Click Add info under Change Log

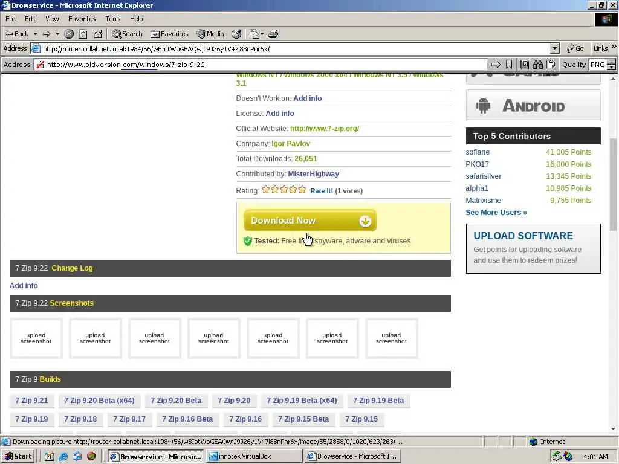pyautogui.click(x=24, y=285)
